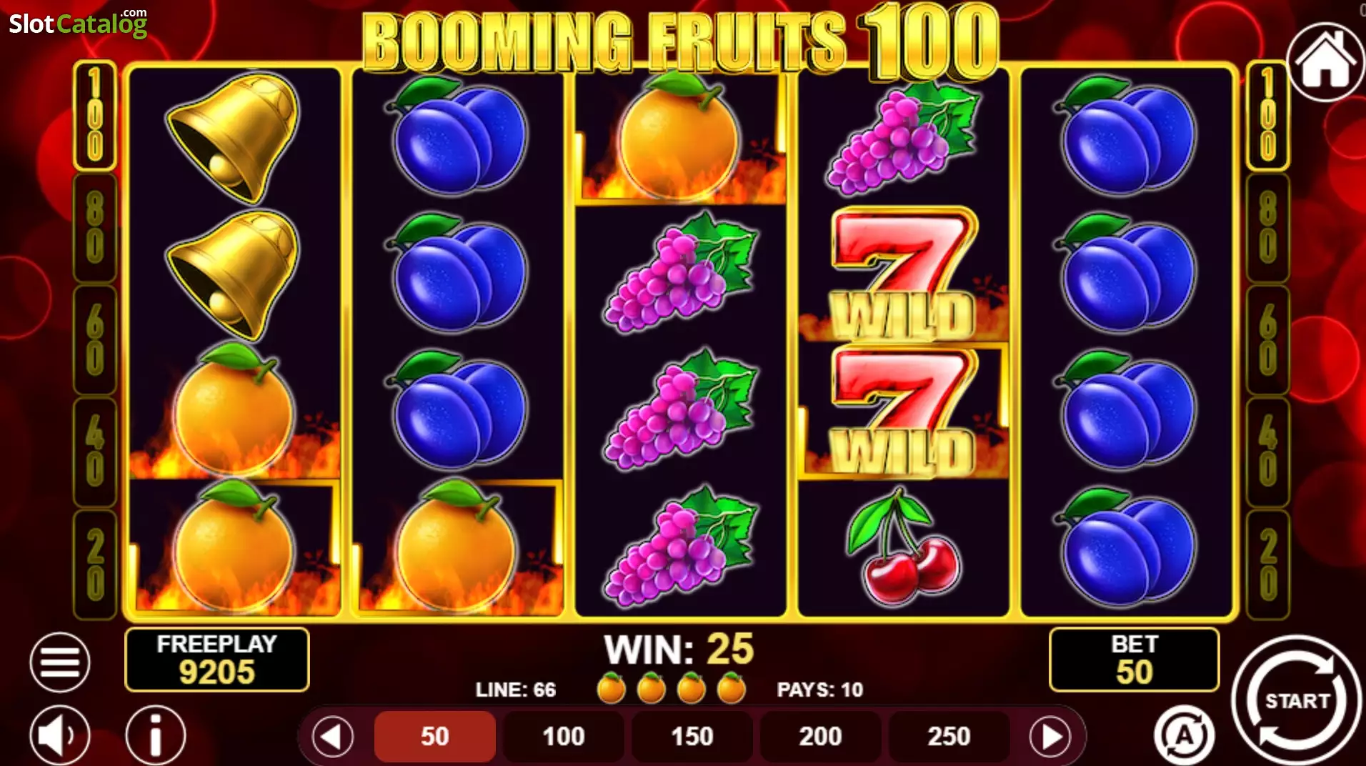
Task: Click the left line indicator 100
Action: click(x=95, y=115)
